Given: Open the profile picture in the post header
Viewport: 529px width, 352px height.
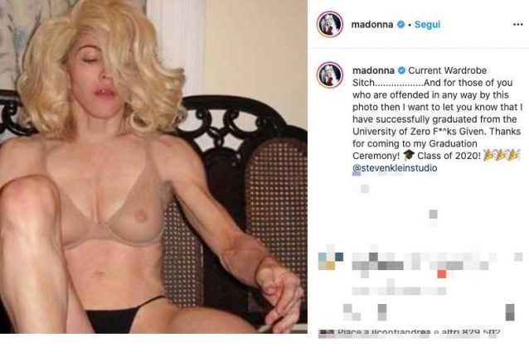Looking at the screenshot, I should tap(330, 24).
